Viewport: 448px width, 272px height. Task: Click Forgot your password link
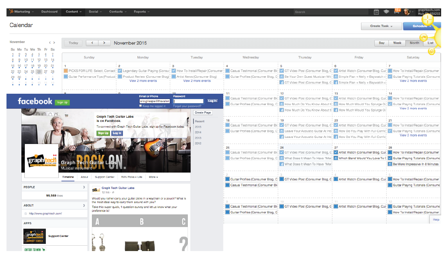[x=187, y=106]
